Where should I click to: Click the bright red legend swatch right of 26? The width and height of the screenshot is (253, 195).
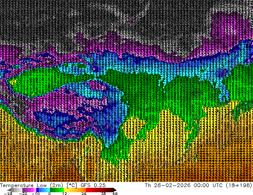click(x=87, y=190)
